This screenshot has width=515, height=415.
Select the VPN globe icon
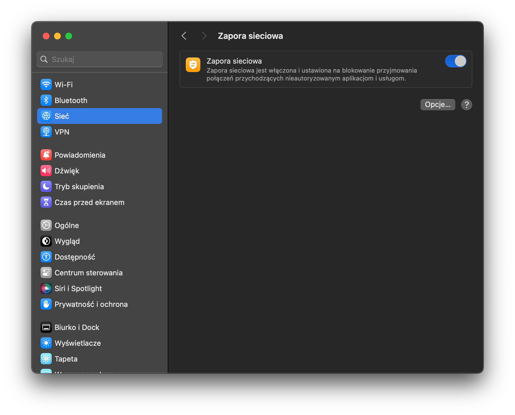tap(46, 132)
